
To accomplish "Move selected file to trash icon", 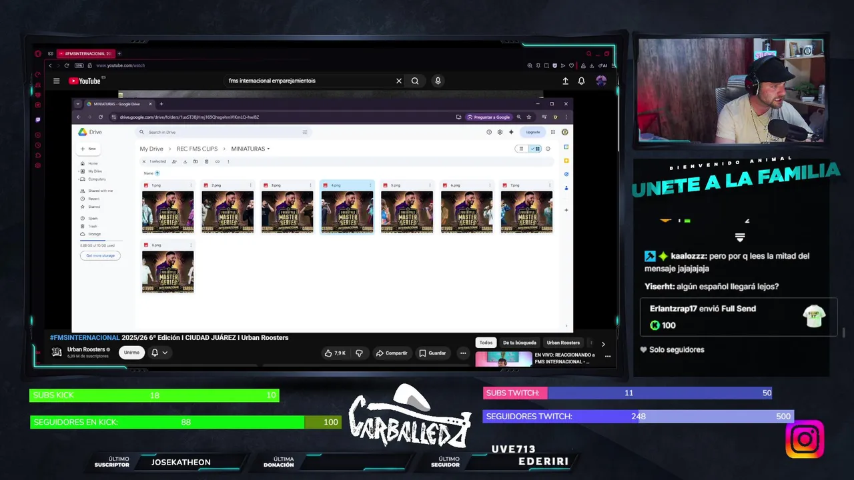I will point(206,161).
